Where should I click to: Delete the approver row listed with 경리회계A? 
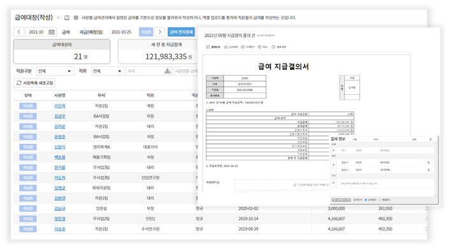click(428, 170)
